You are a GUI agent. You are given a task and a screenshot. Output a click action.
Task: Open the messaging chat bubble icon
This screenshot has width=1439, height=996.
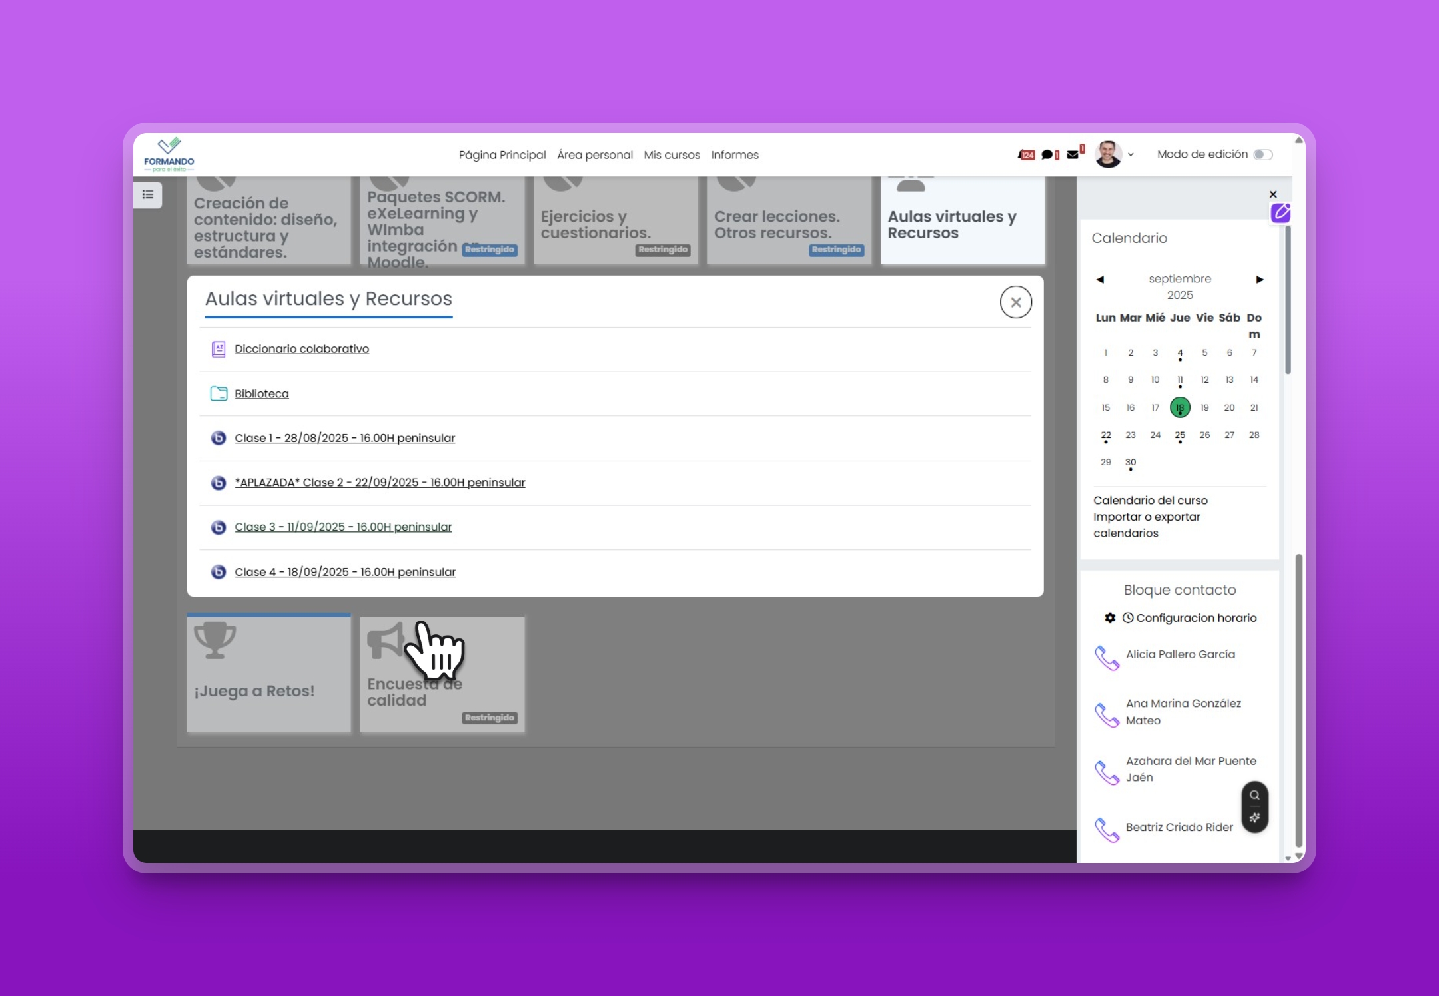[x=1048, y=154]
